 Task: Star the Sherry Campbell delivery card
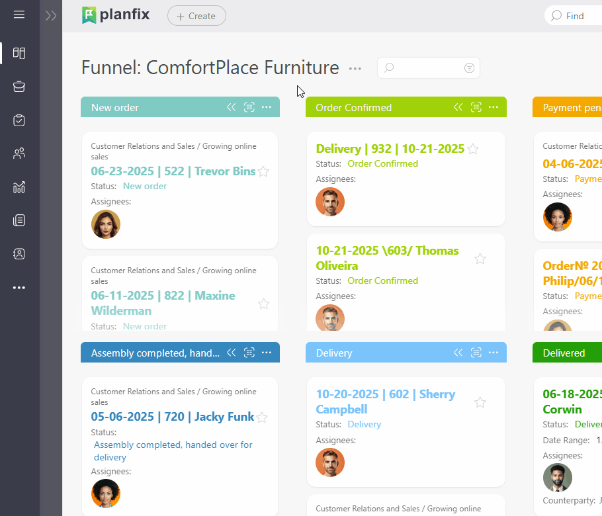coord(480,402)
